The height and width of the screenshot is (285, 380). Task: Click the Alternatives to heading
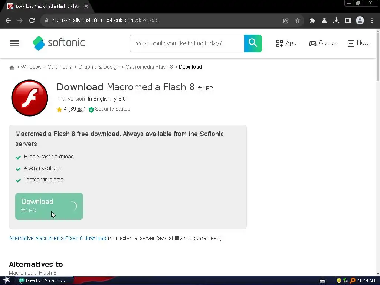[36, 264]
